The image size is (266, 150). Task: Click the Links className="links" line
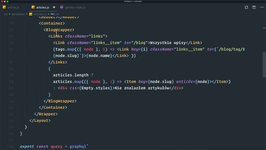tap(78, 36)
